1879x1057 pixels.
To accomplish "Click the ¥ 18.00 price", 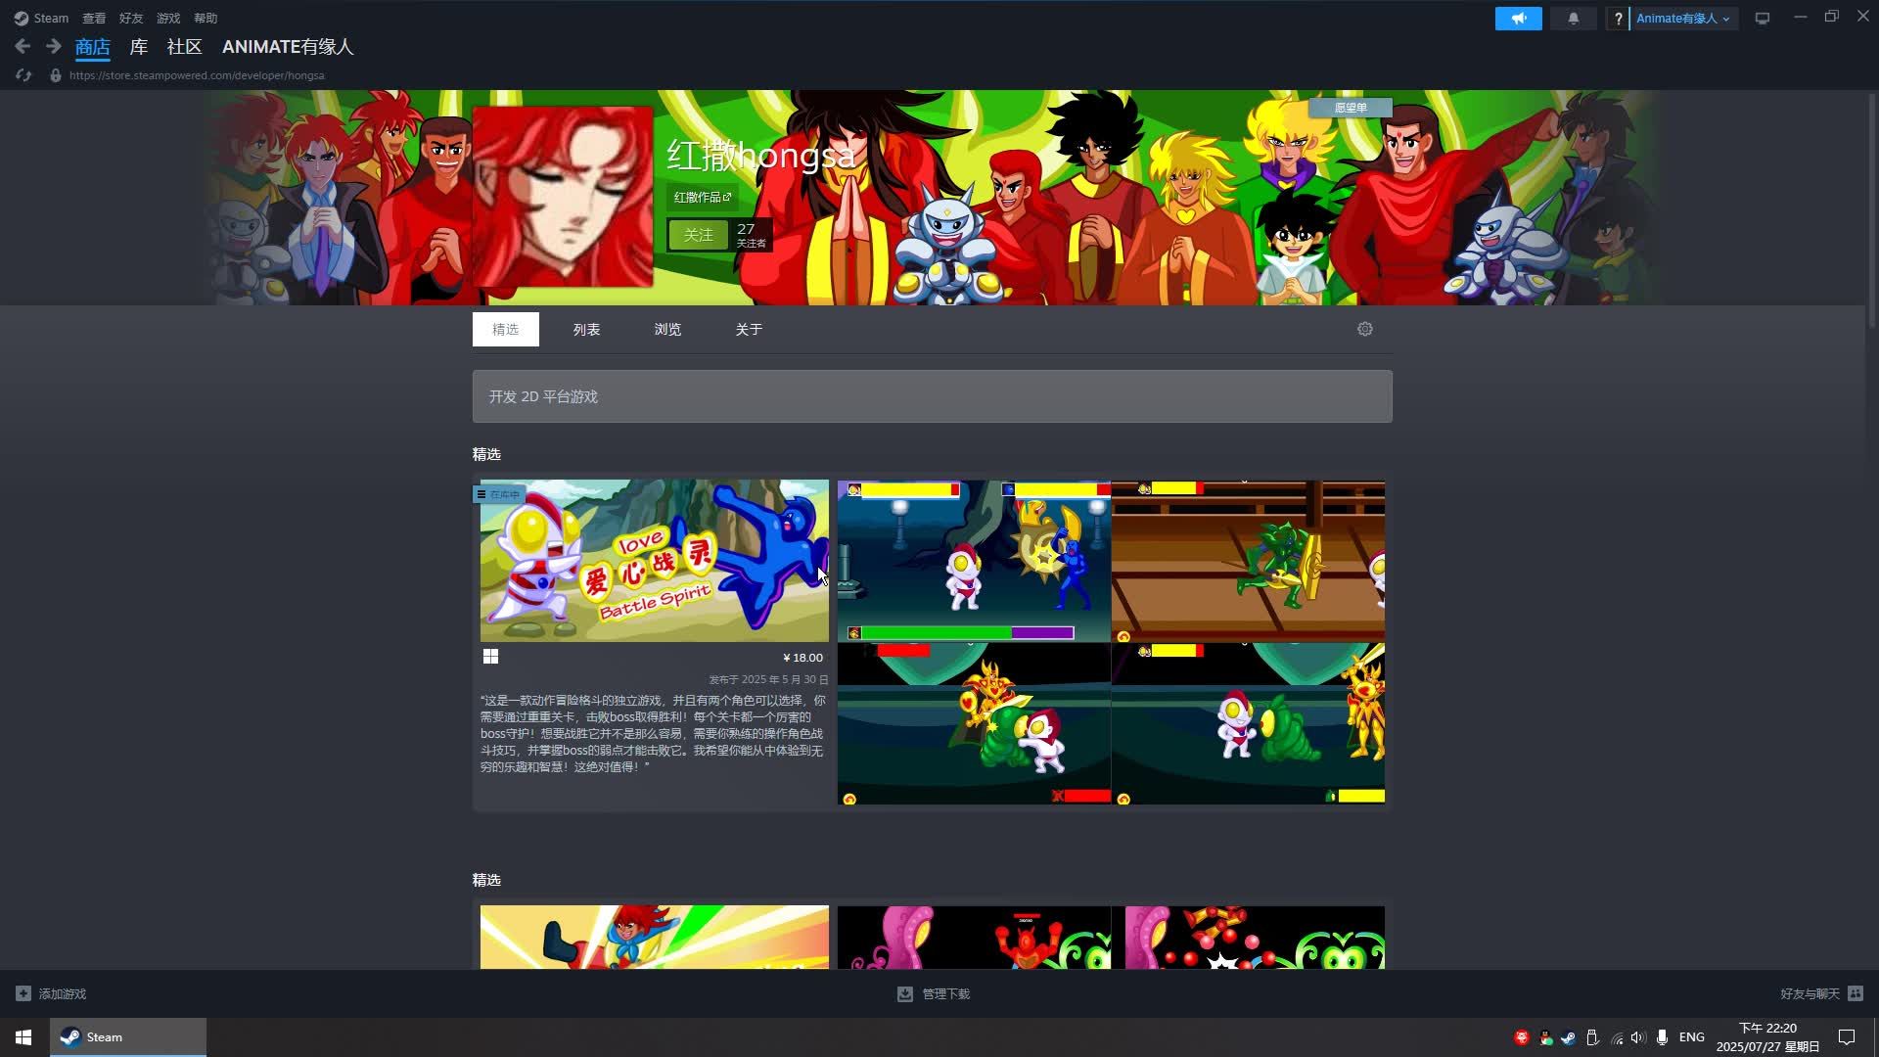I will pyautogui.click(x=802, y=658).
